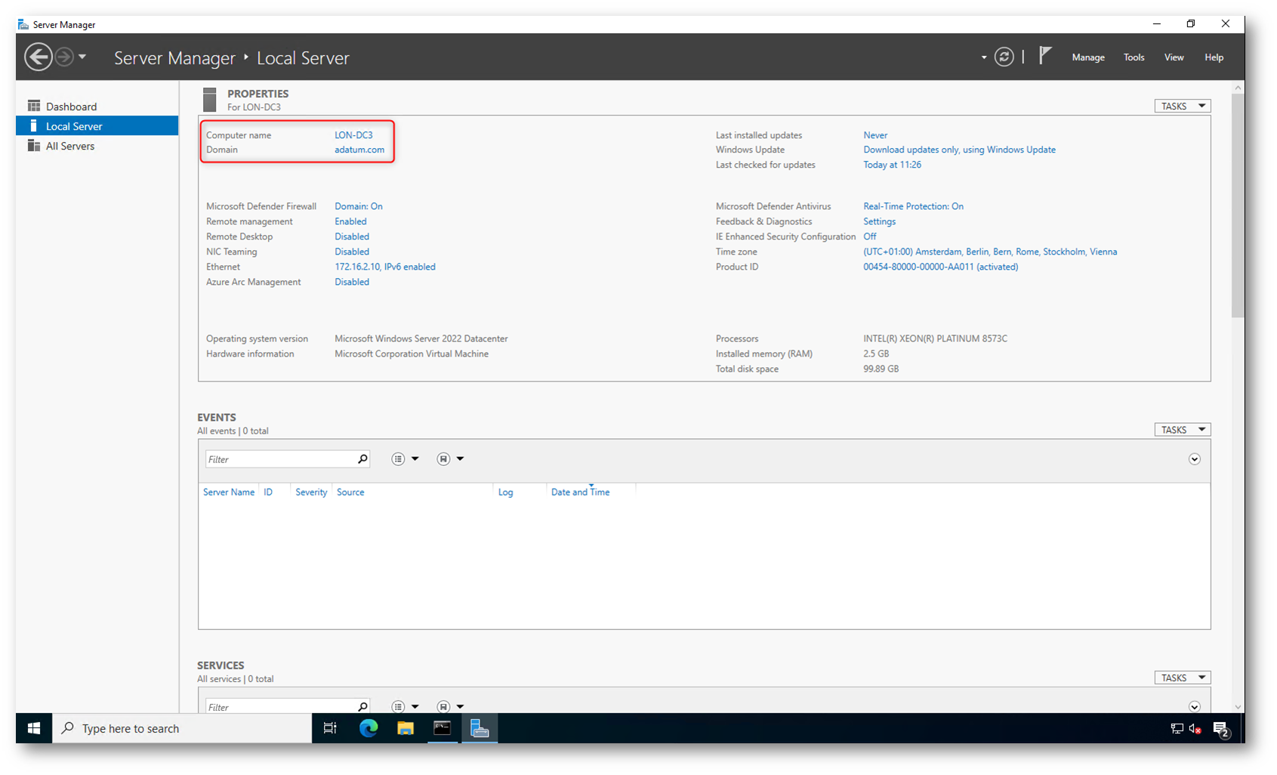Open the Events TASKS dropdown
The height and width of the screenshot is (775, 1277).
pyautogui.click(x=1182, y=430)
